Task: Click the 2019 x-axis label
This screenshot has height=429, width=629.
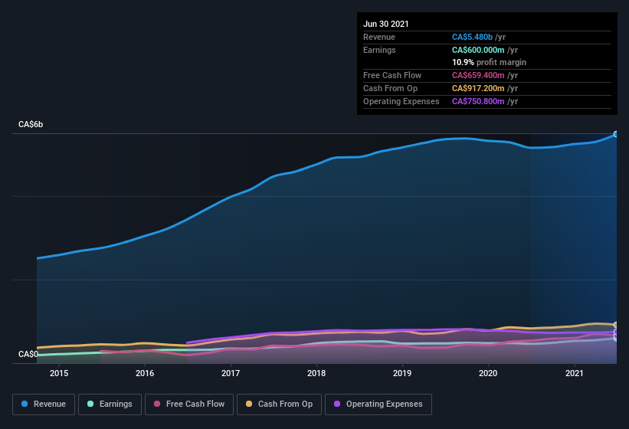Action: click(402, 373)
